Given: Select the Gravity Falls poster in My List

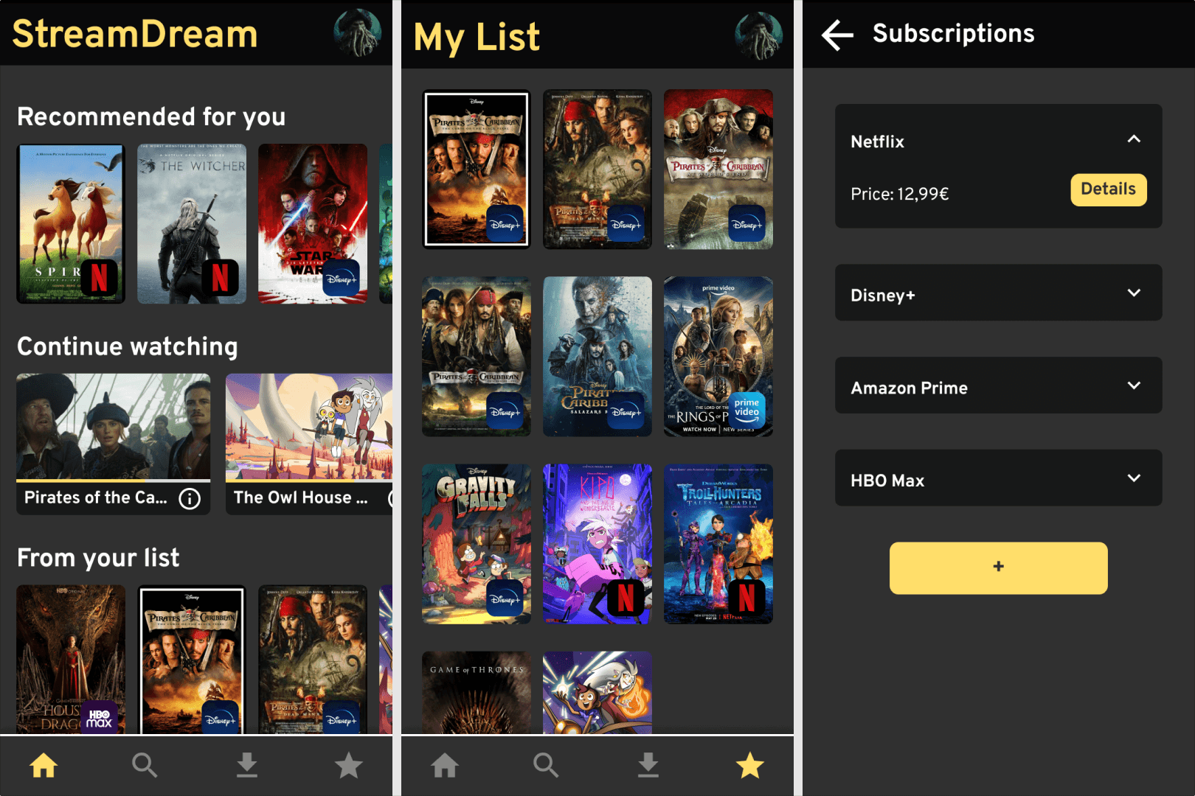Looking at the screenshot, I should 476,544.
